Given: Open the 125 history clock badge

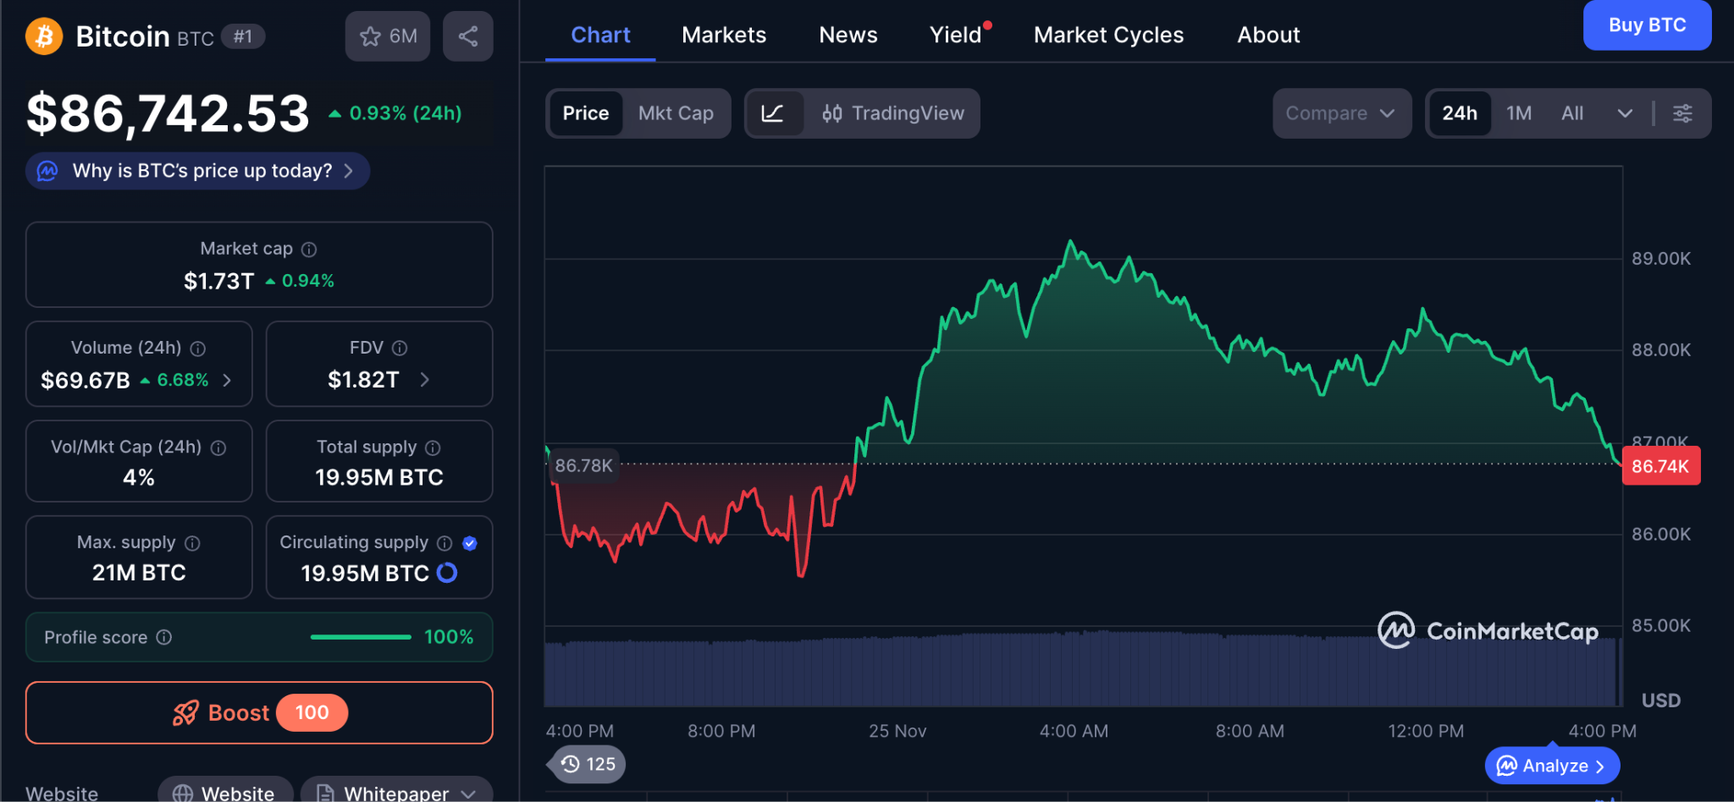Looking at the screenshot, I should pyautogui.click(x=588, y=764).
